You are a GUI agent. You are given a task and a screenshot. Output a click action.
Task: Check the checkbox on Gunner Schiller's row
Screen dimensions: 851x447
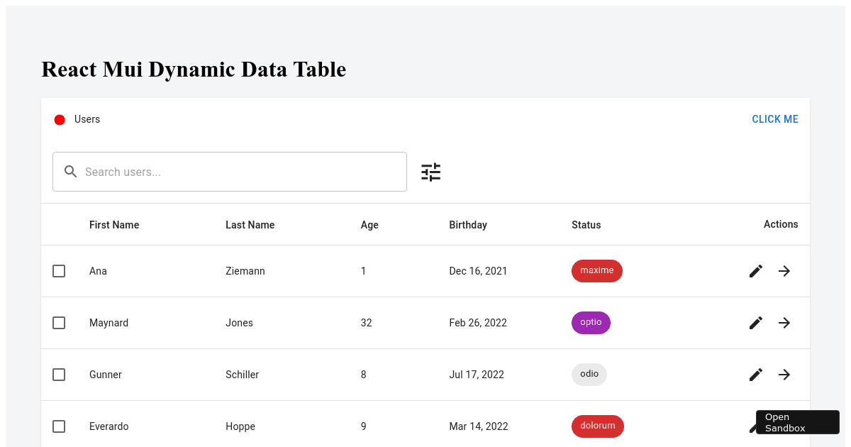[59, 374]
